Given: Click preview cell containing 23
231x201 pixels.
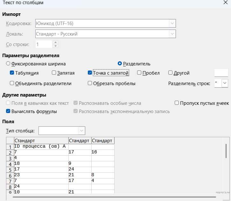Looking at the screenshot, I should point(41,175).
